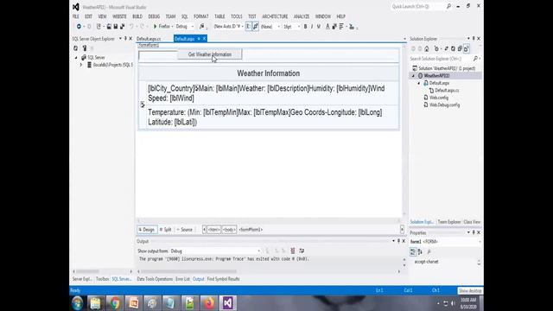
Task: Toggle word wrap in the Output panel
Action: click(302, 251)
